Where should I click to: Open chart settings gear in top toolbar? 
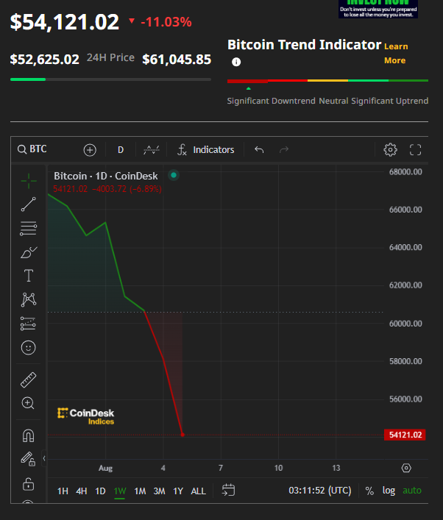pyautogui.click(x=391, y=150)
